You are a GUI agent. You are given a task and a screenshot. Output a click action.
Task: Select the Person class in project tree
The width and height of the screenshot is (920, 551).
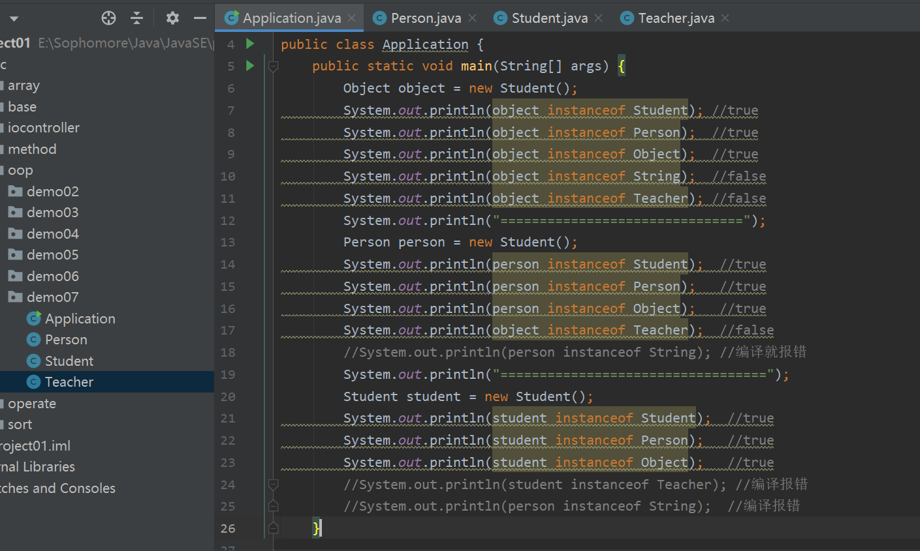pyautogui.click(x=65, y=340)
